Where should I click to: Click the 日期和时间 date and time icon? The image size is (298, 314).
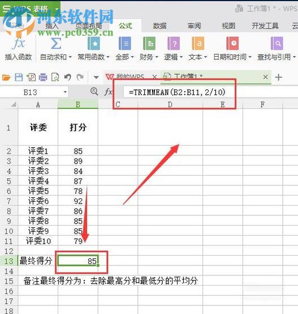tap(232, 43)
